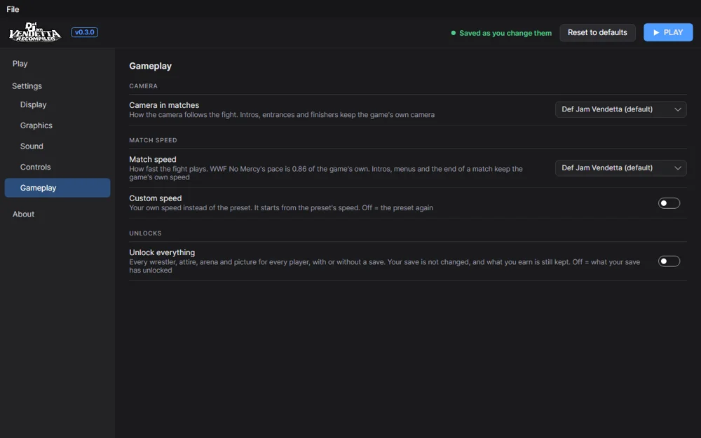Open the File menu

[x=13, y=9]
